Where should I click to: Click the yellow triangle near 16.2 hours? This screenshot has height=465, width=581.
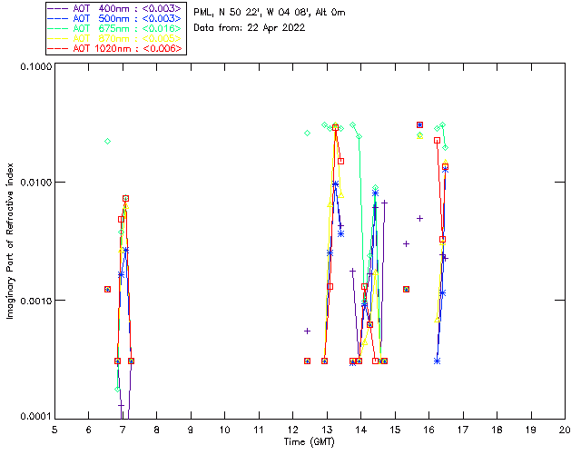point(438,320)
